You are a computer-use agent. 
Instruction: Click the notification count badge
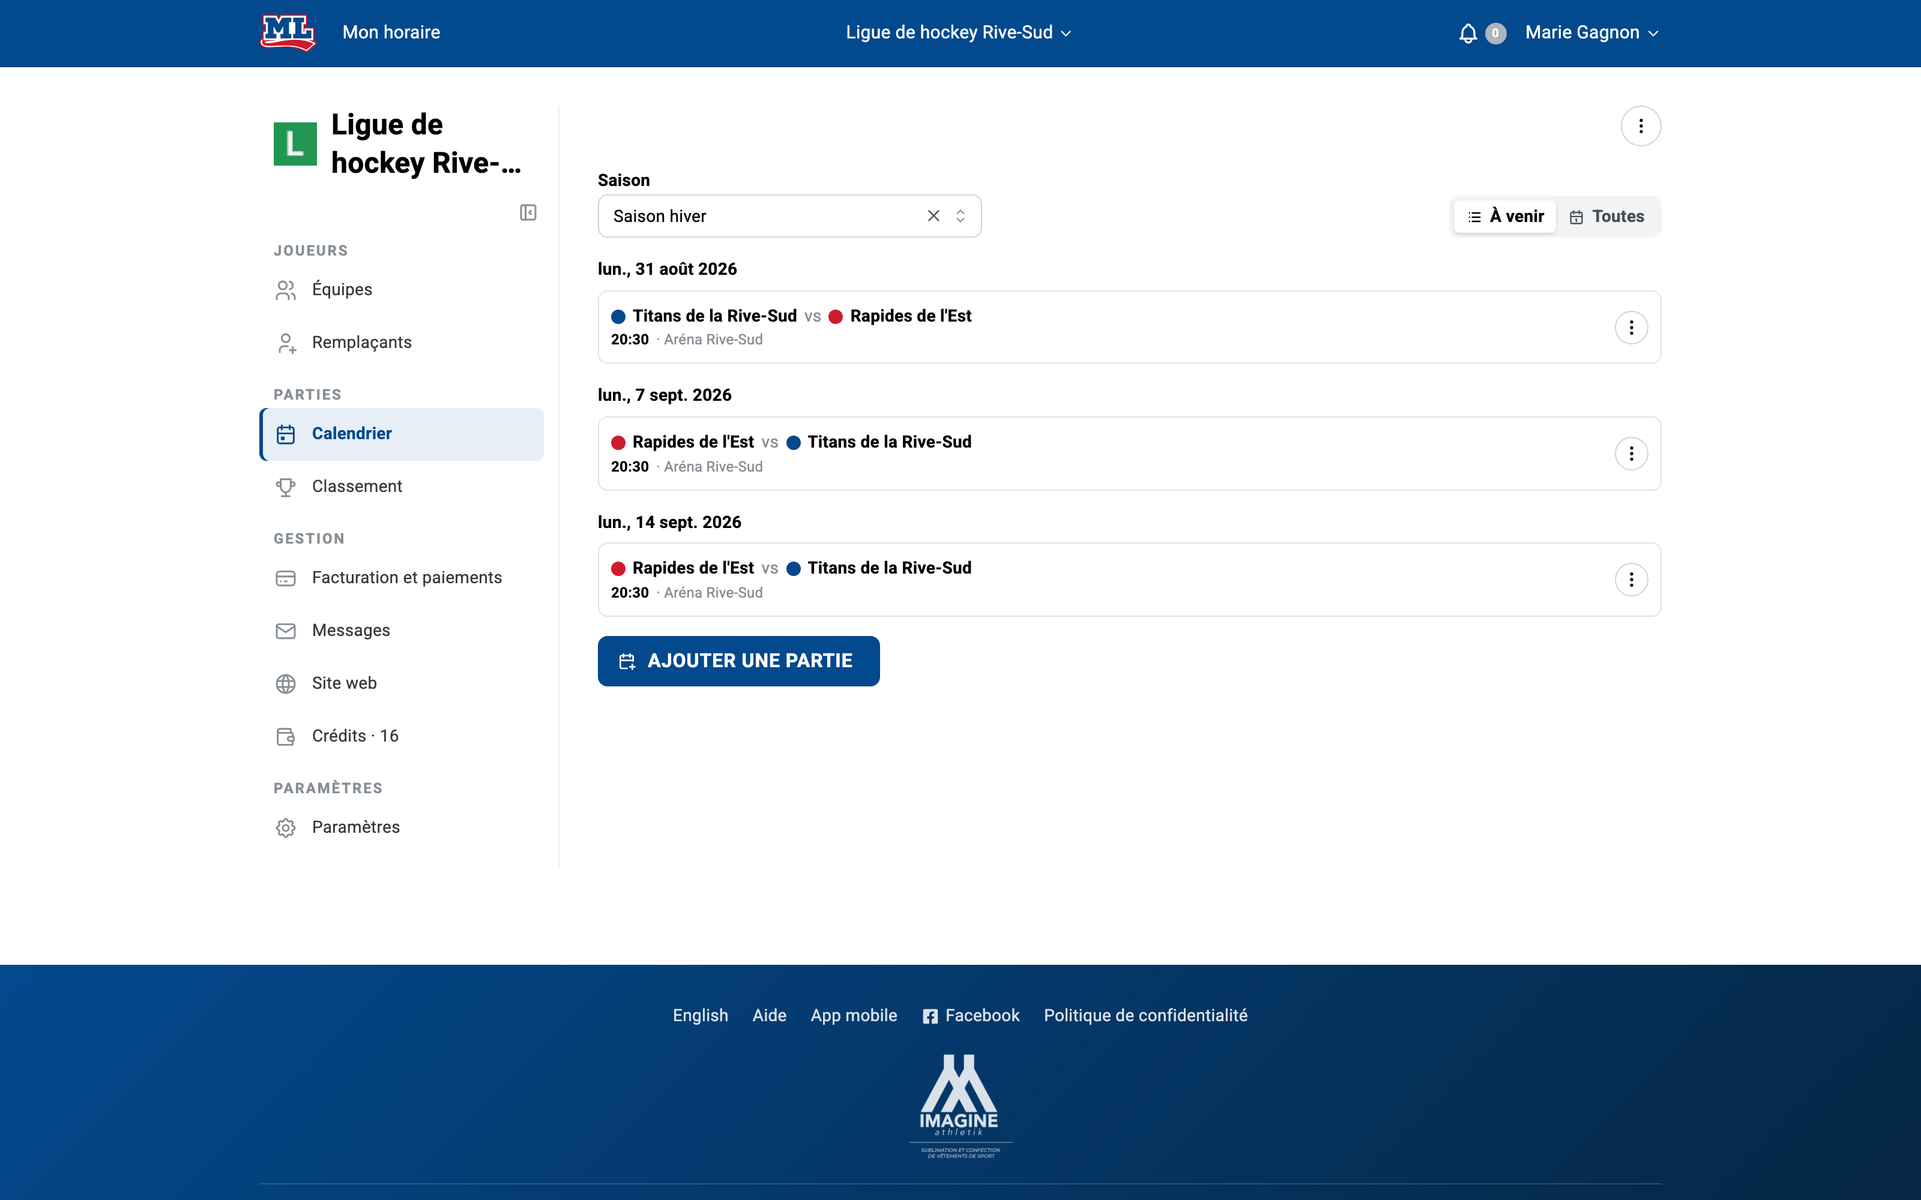click(x=1495, y=34)
